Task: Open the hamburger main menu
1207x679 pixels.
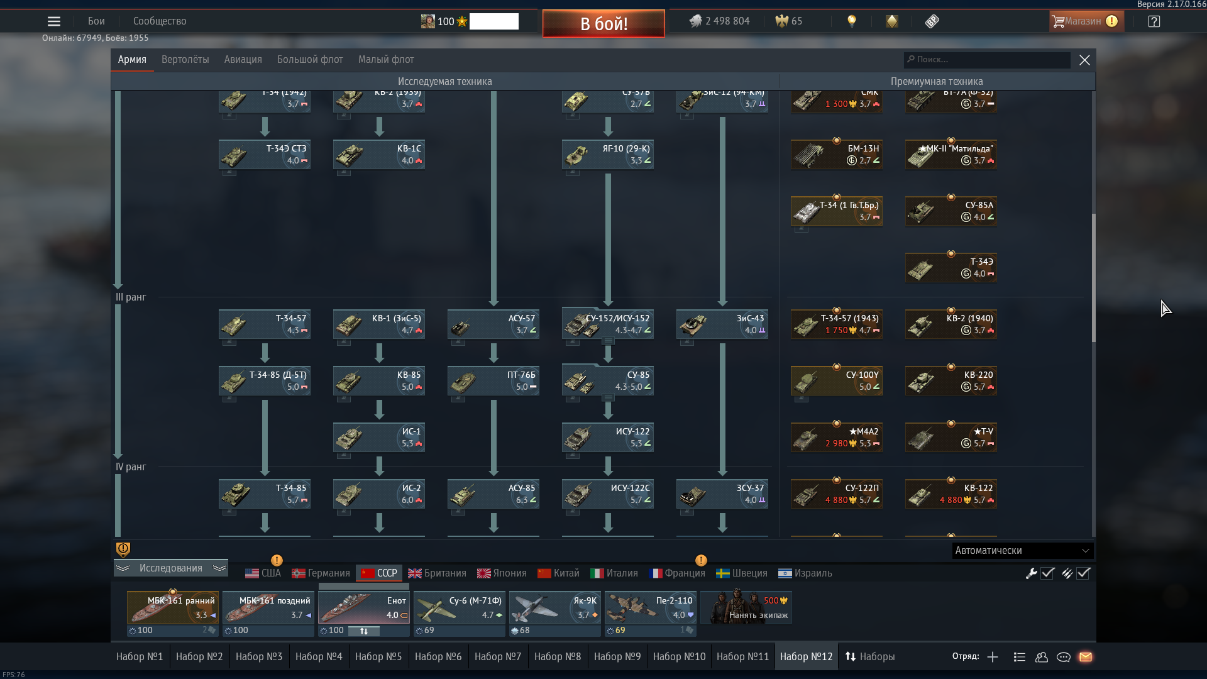Action: (54, 21)
